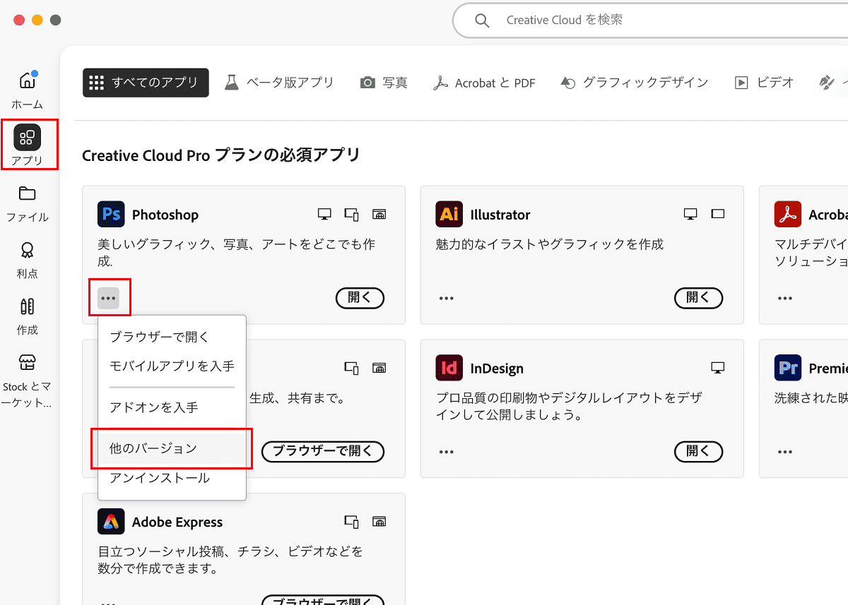The width and height of the screenshot is (848, 605).
Task: Click Illustrator's desktop platform icon
Action: 690,214
